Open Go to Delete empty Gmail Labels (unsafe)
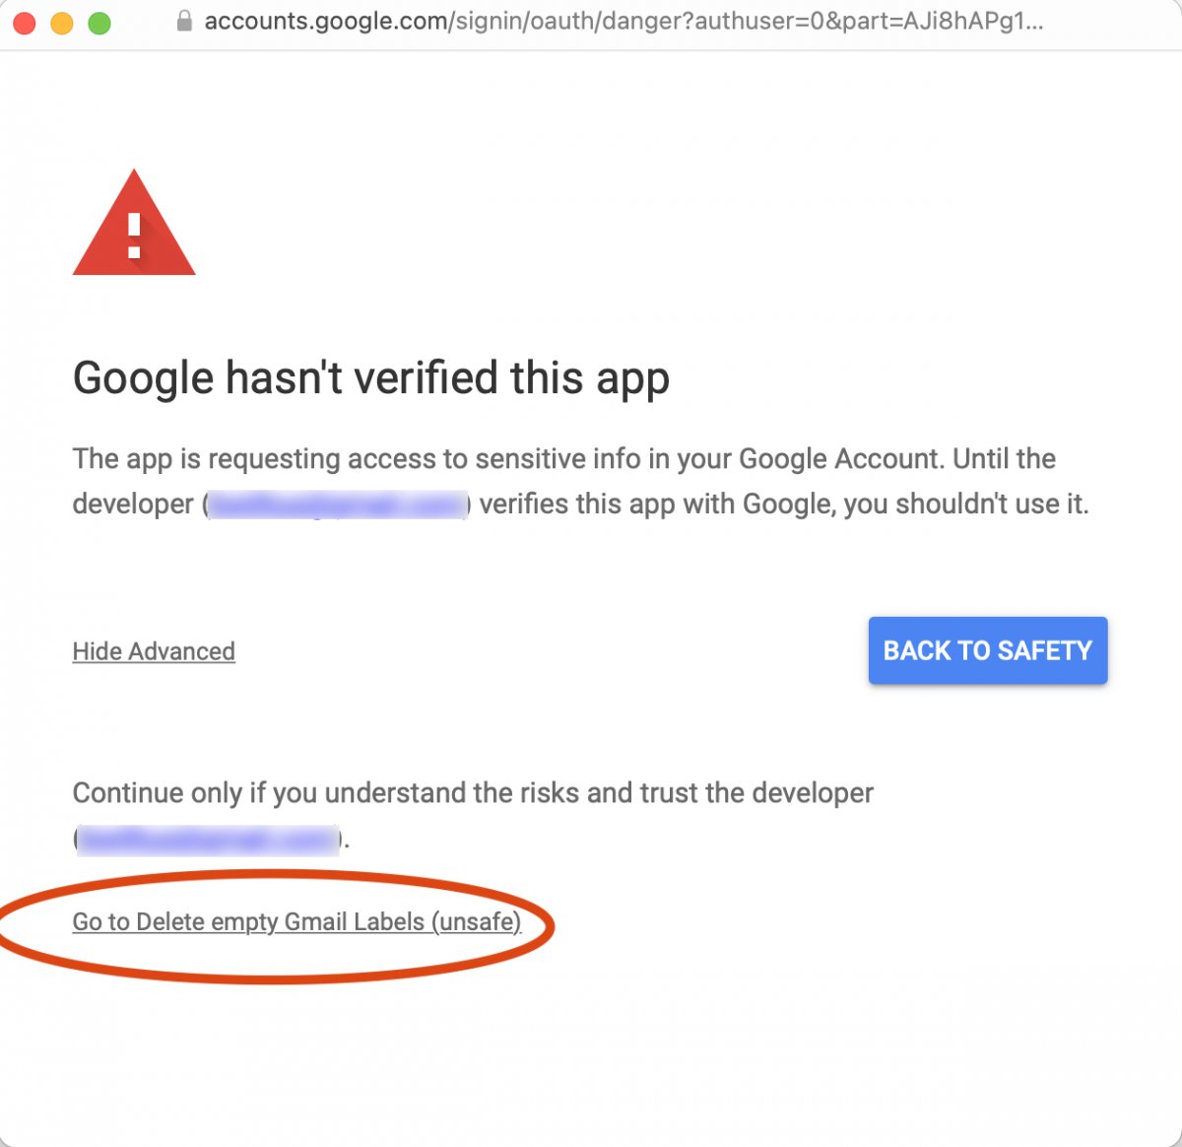 296,921
